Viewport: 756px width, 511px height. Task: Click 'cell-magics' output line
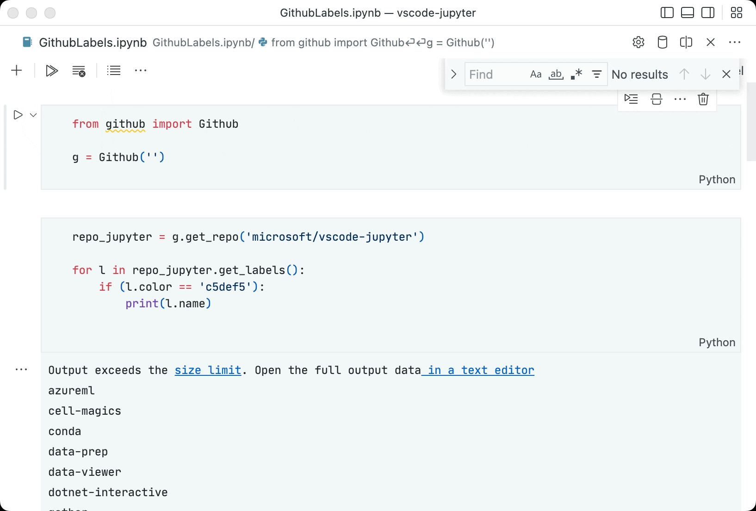(x=85, y=411)
